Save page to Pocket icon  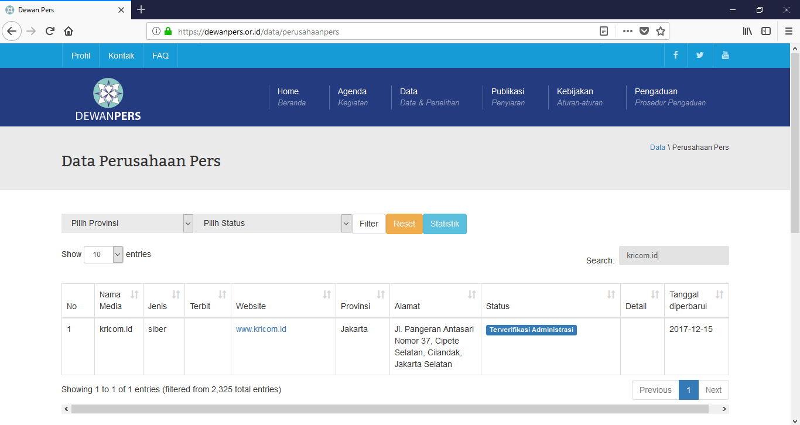[x=644, y=32]
